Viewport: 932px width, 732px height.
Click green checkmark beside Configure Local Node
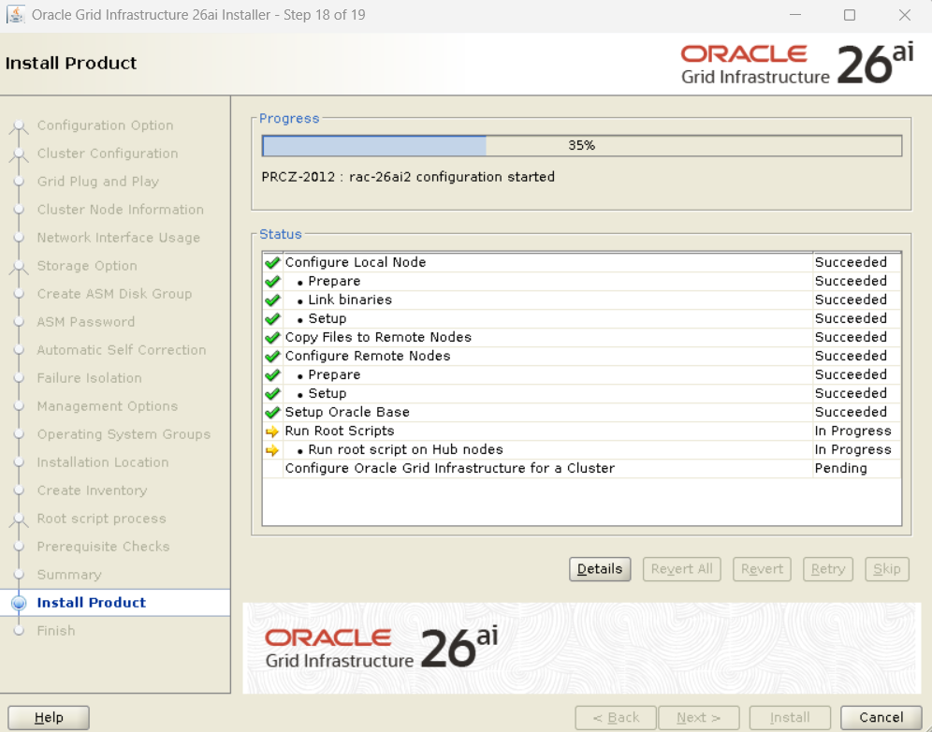pyautogui.click(x=272, y=263)
